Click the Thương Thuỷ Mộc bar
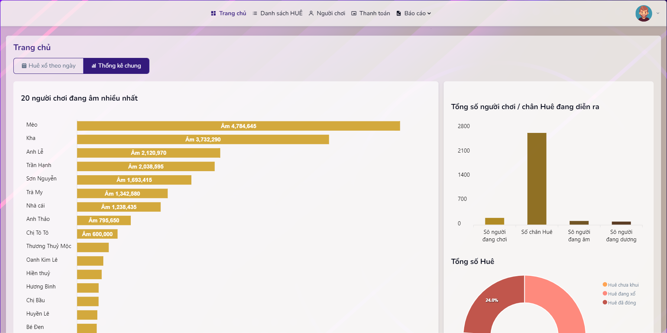The width and height of the screenshot is (667, 333). [x=93, y=247]
